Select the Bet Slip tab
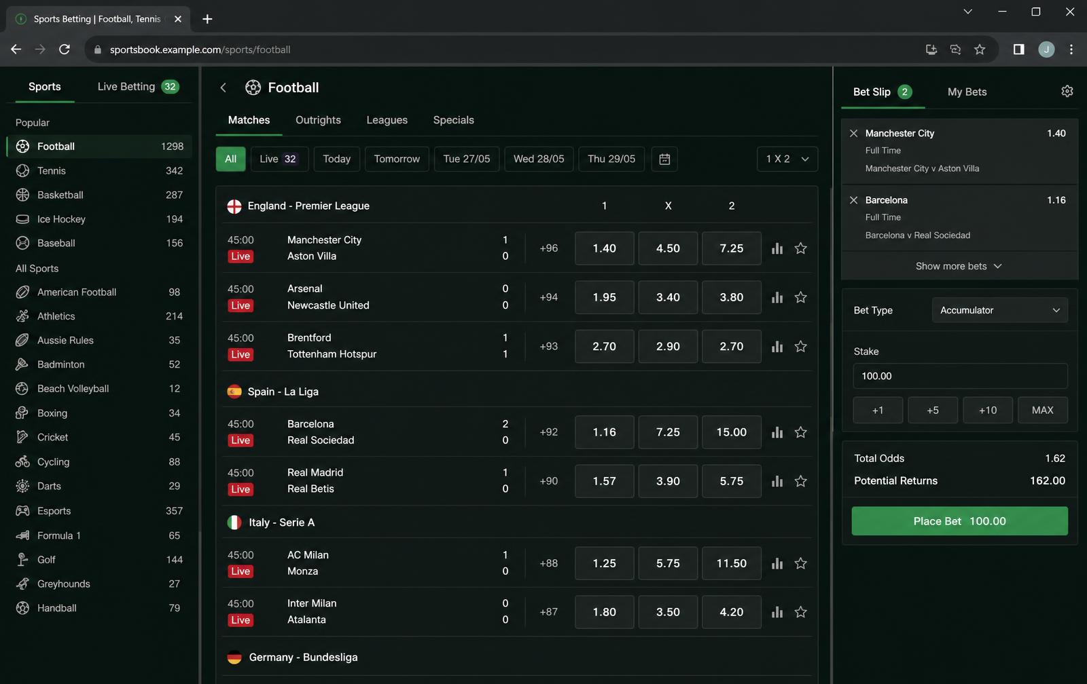Viewport: 1087px width, 684px height. tap(882, 92)
